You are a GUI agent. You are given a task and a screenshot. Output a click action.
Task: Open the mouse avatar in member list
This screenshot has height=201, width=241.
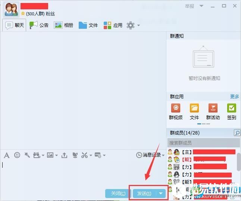pyautogui.click(x=176, y=182)
